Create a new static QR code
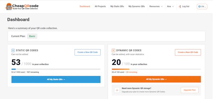Screen dimensions: 213x99 [x=88, y=52]
